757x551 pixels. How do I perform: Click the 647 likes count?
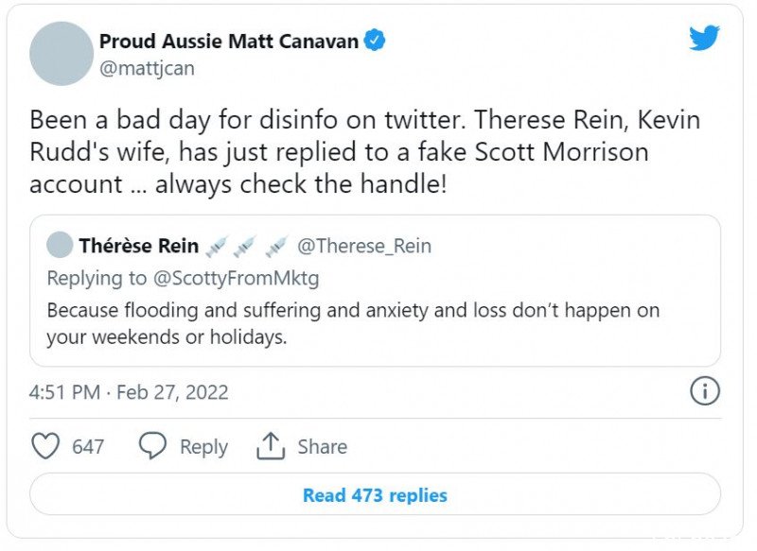[88, 446]
